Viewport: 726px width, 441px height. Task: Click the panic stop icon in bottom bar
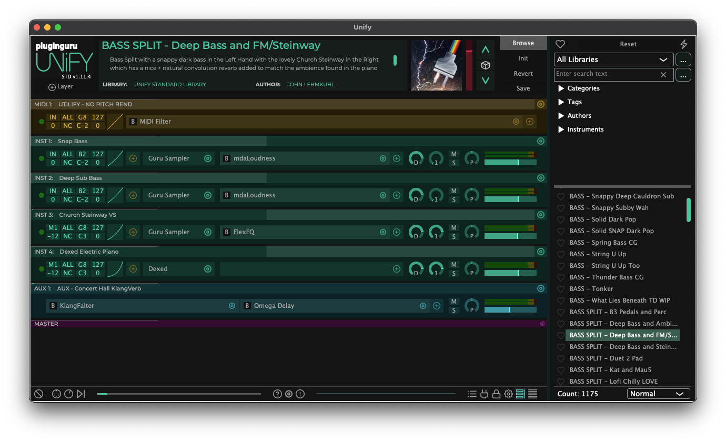point(38,394)
